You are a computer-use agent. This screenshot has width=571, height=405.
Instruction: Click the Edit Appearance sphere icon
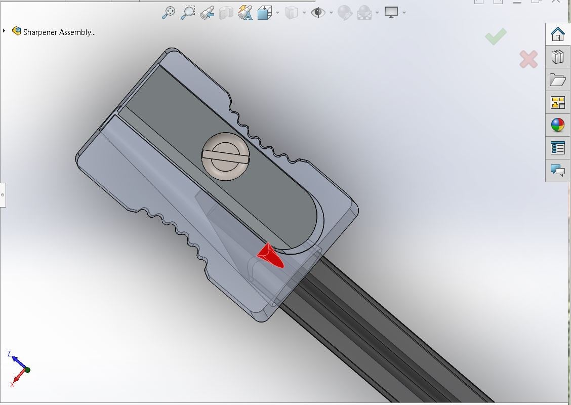coord(345,13)
